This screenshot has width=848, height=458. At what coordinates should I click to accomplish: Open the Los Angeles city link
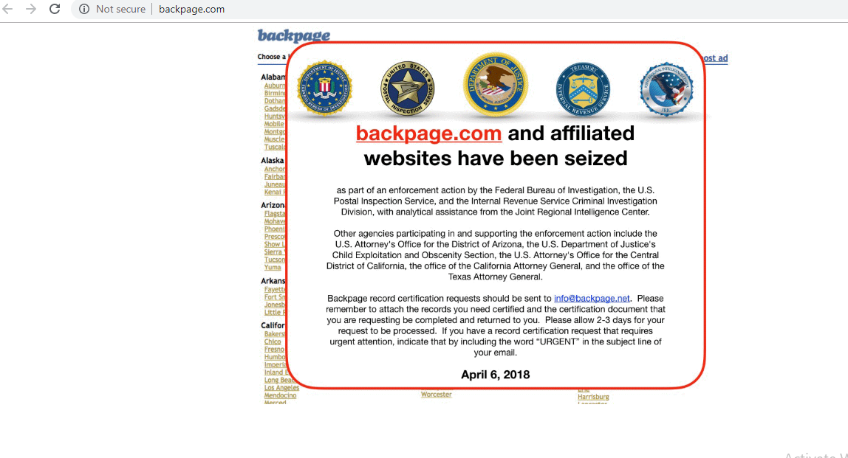click(281, 388)
